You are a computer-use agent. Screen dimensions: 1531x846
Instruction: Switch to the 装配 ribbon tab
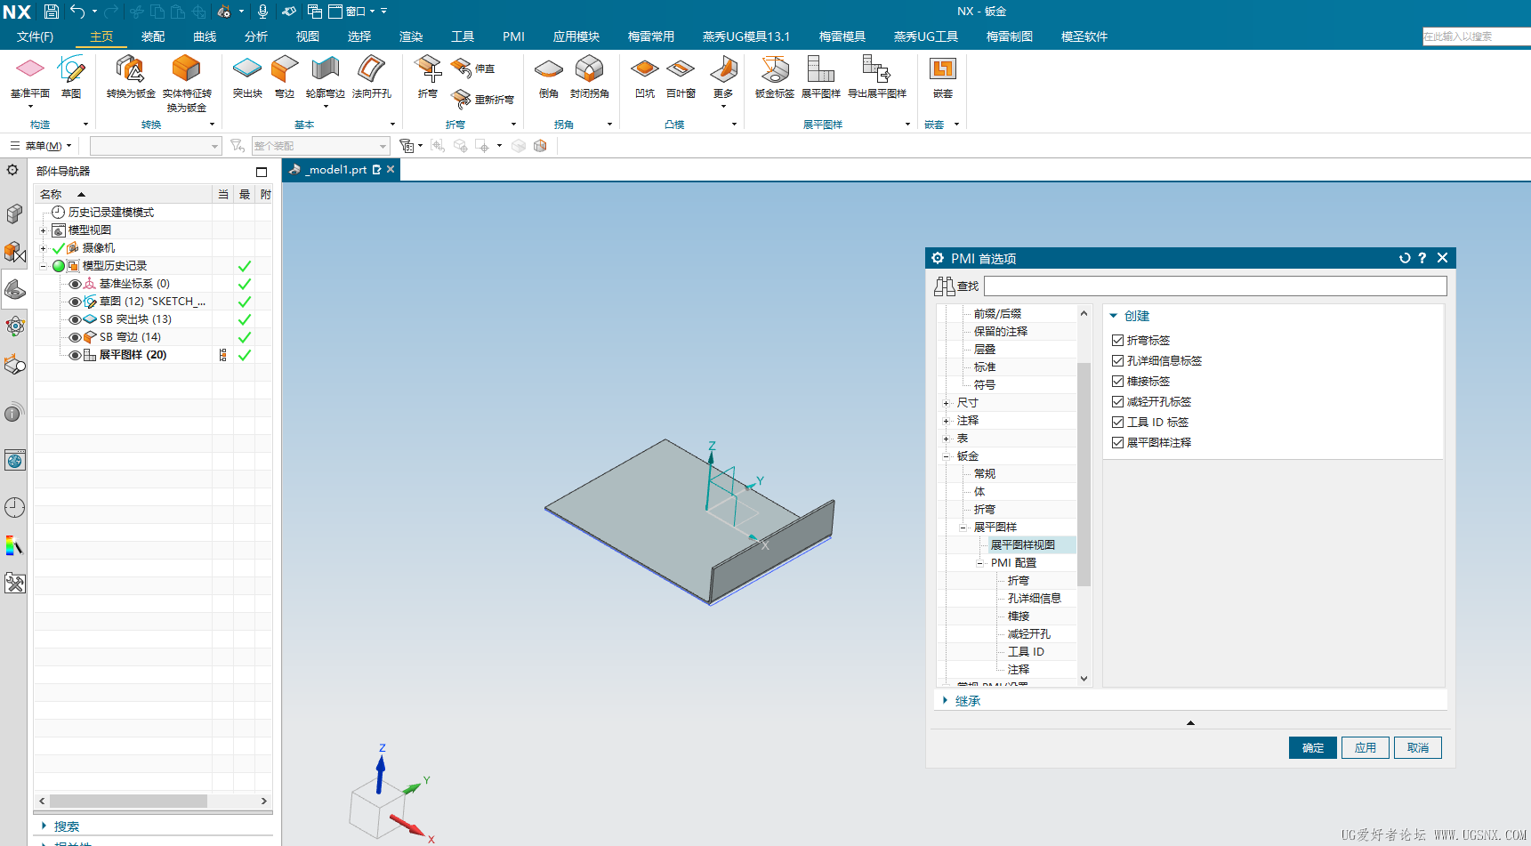[153, 36]
